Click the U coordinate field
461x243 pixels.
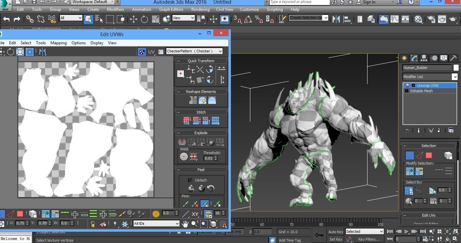point(20,223)
